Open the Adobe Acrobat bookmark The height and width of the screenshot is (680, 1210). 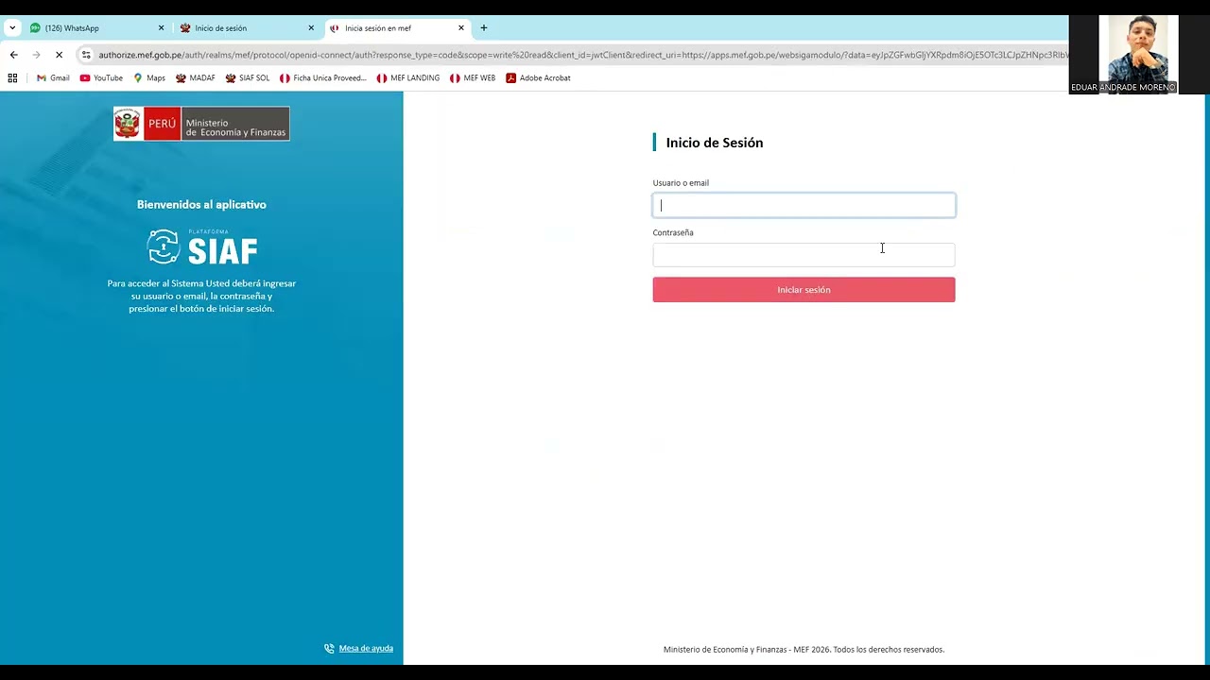[538, 78]
